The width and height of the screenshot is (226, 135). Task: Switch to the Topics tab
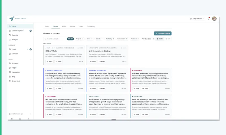point(56,26)
